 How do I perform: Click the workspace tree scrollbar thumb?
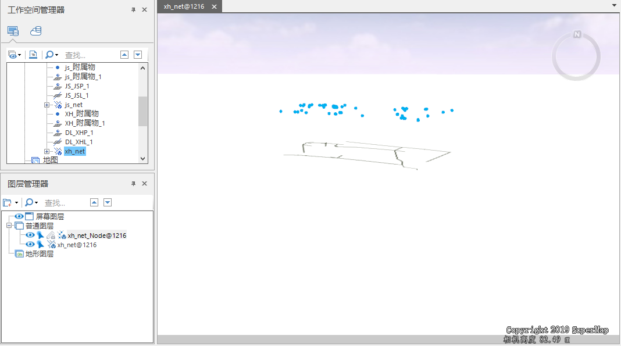(x=143, y=111)
